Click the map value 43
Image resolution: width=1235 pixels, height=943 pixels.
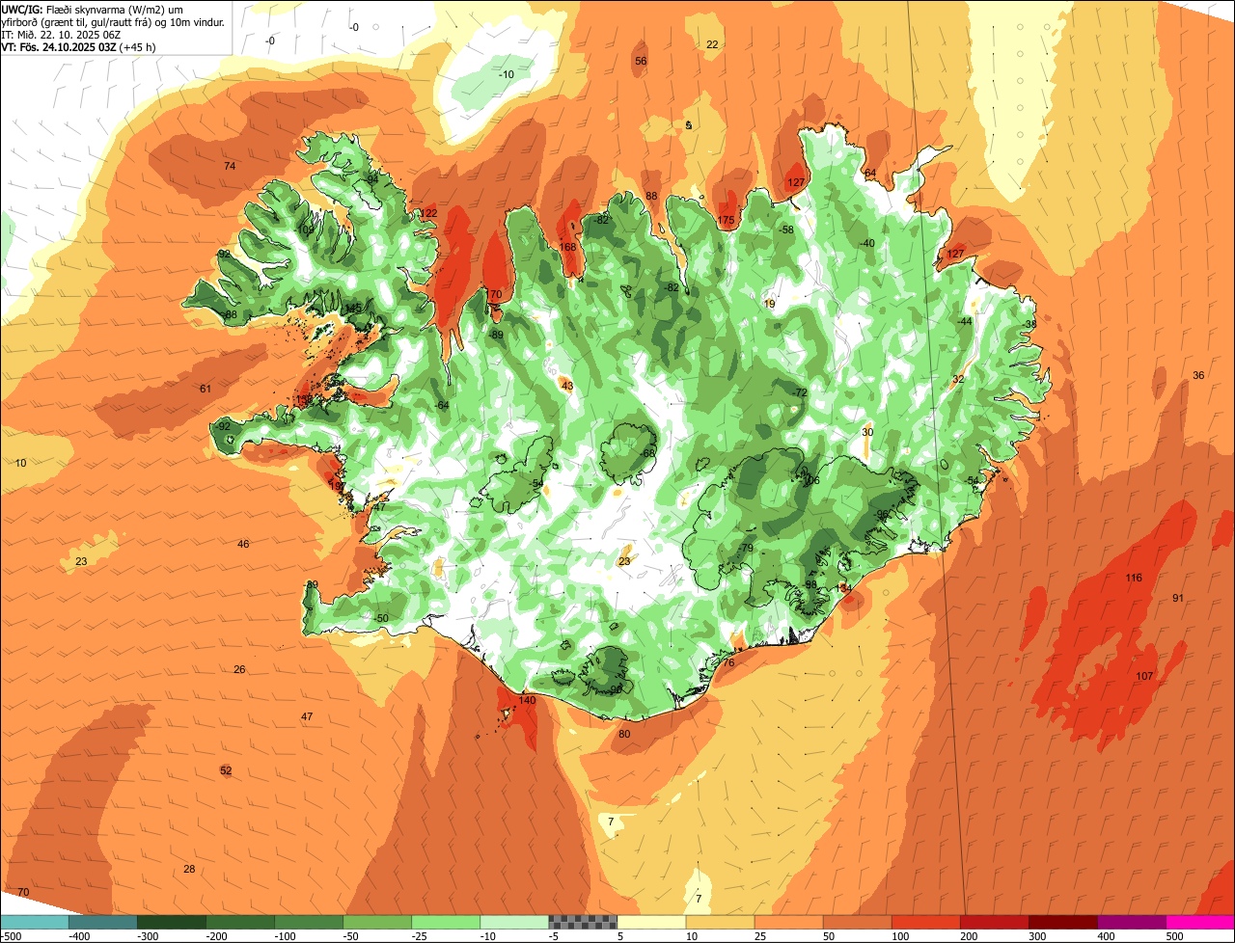(567, 386)
